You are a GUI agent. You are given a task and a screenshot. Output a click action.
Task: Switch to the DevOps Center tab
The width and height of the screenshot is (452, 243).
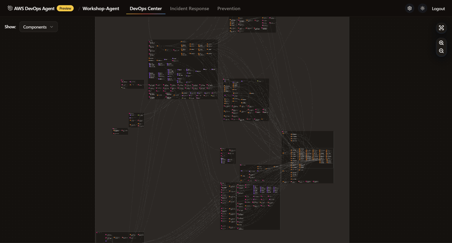(x=145, y=8)
